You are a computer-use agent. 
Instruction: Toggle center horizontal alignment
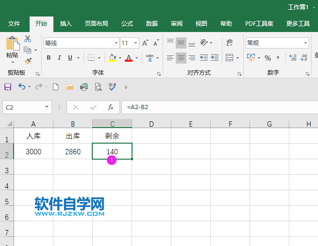pyautogui.click(x=181, y=58)
